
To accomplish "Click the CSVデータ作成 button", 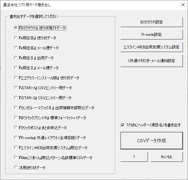I will (x=151, y=141).
